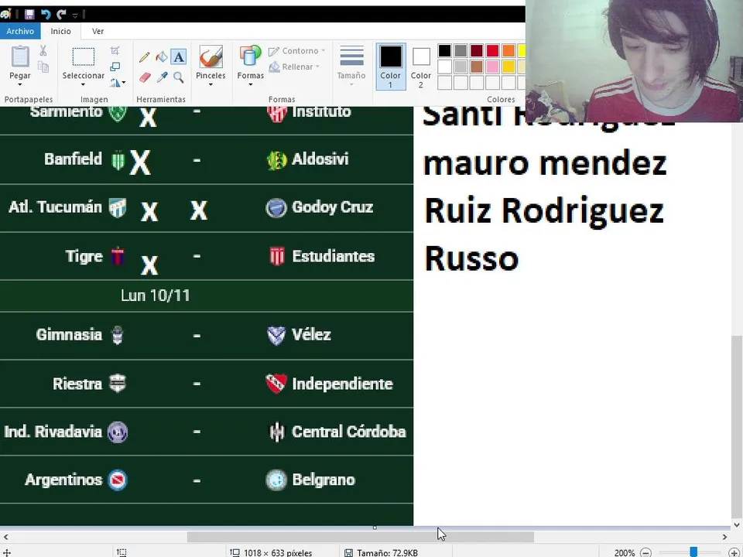
Task: Click the horizontal scrollbar left arrow
Action: 5,537
